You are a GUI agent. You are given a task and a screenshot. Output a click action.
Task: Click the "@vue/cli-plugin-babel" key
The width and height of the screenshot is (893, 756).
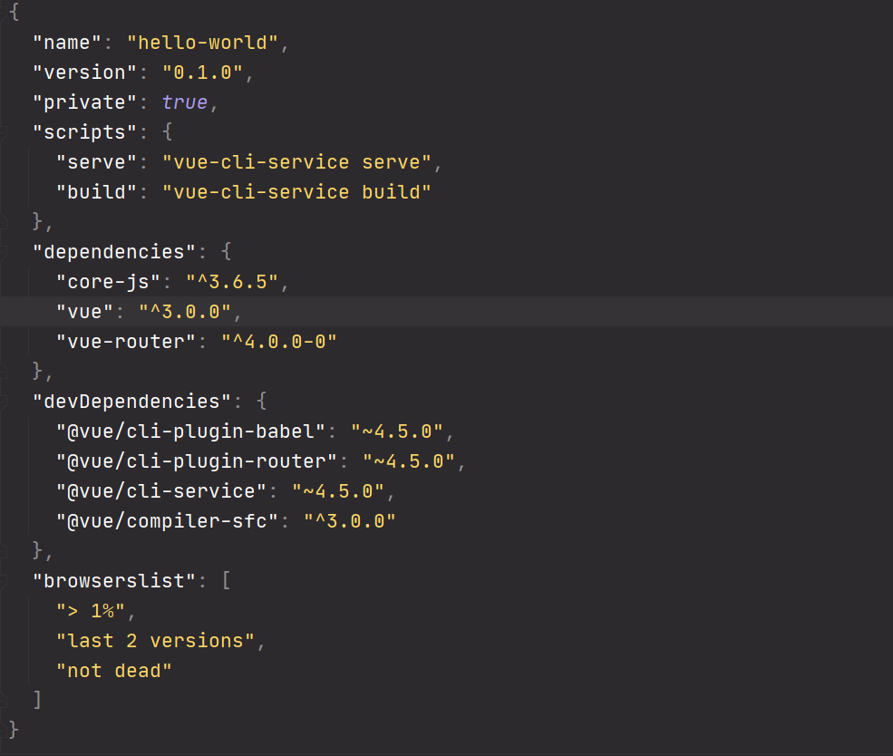pyautogui.click(x=190, y=431)
